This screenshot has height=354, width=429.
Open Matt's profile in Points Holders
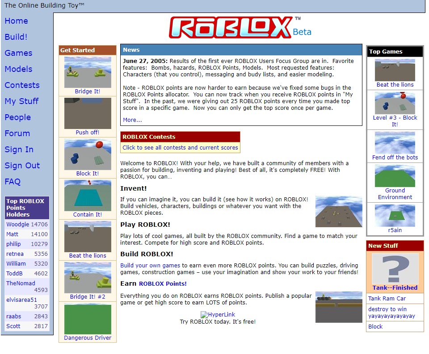tap(12, 234)
